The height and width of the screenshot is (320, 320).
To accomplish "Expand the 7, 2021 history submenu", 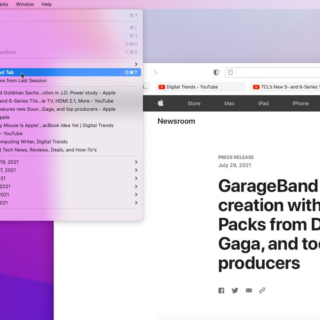I will click(x=70, y=170).
